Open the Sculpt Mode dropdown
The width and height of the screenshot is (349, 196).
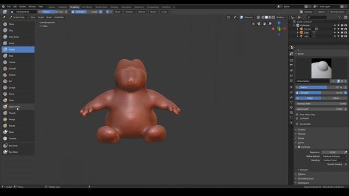19,17
